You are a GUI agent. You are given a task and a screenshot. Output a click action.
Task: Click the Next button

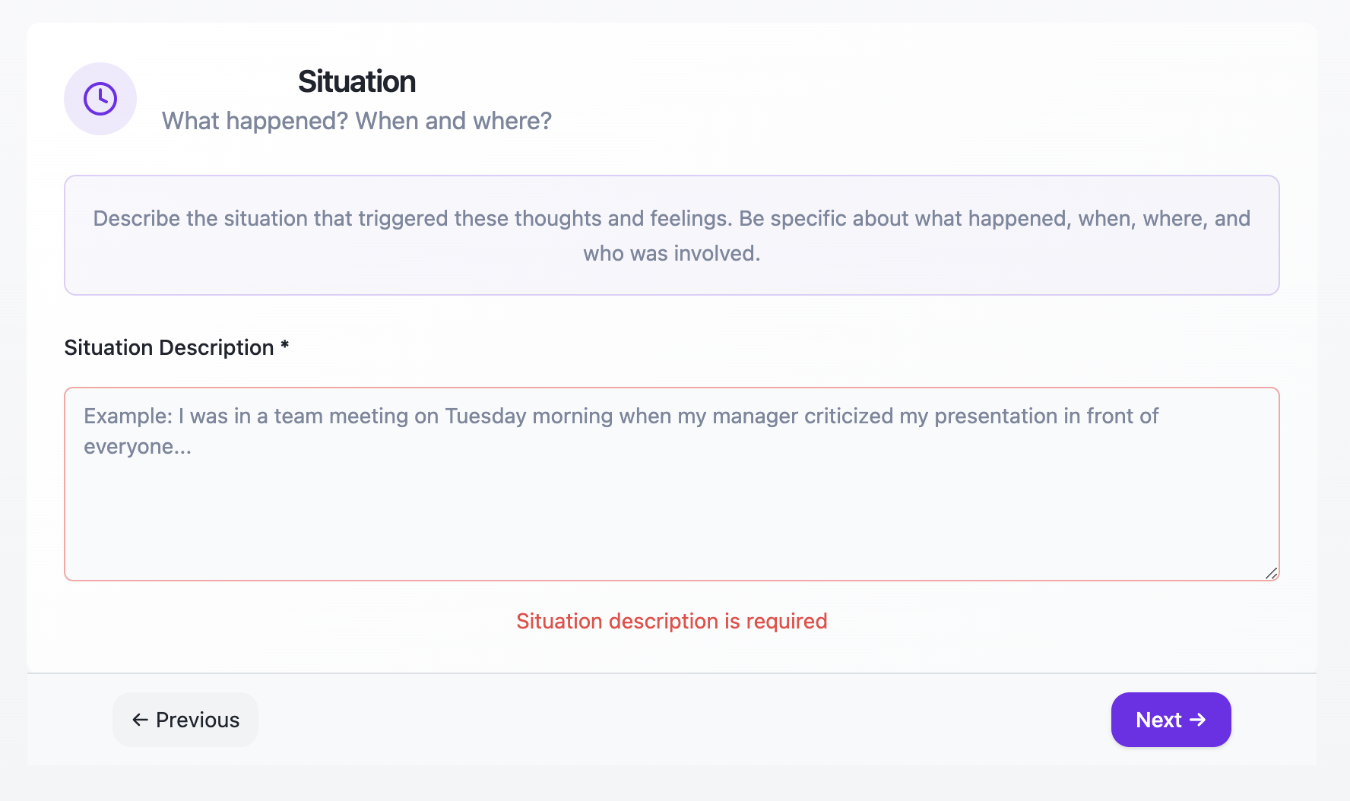tap(1171, 720)
